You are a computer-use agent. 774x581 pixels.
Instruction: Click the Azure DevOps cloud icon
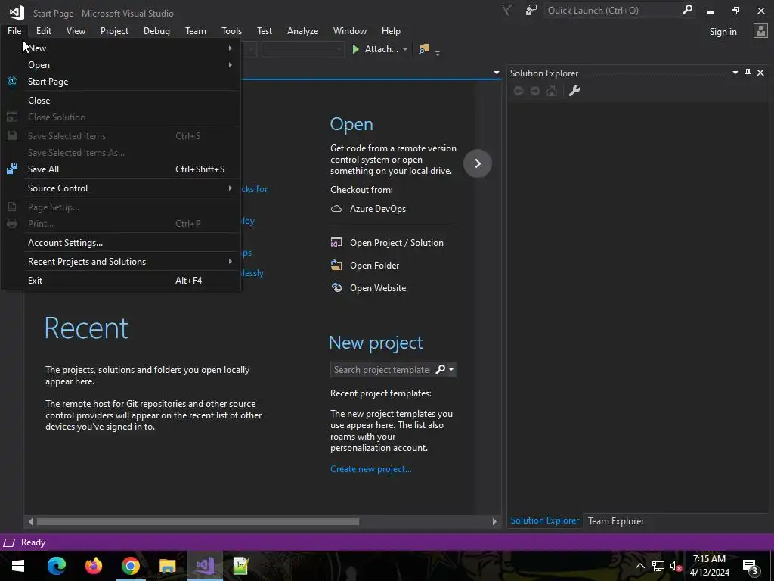pos(336,209)
